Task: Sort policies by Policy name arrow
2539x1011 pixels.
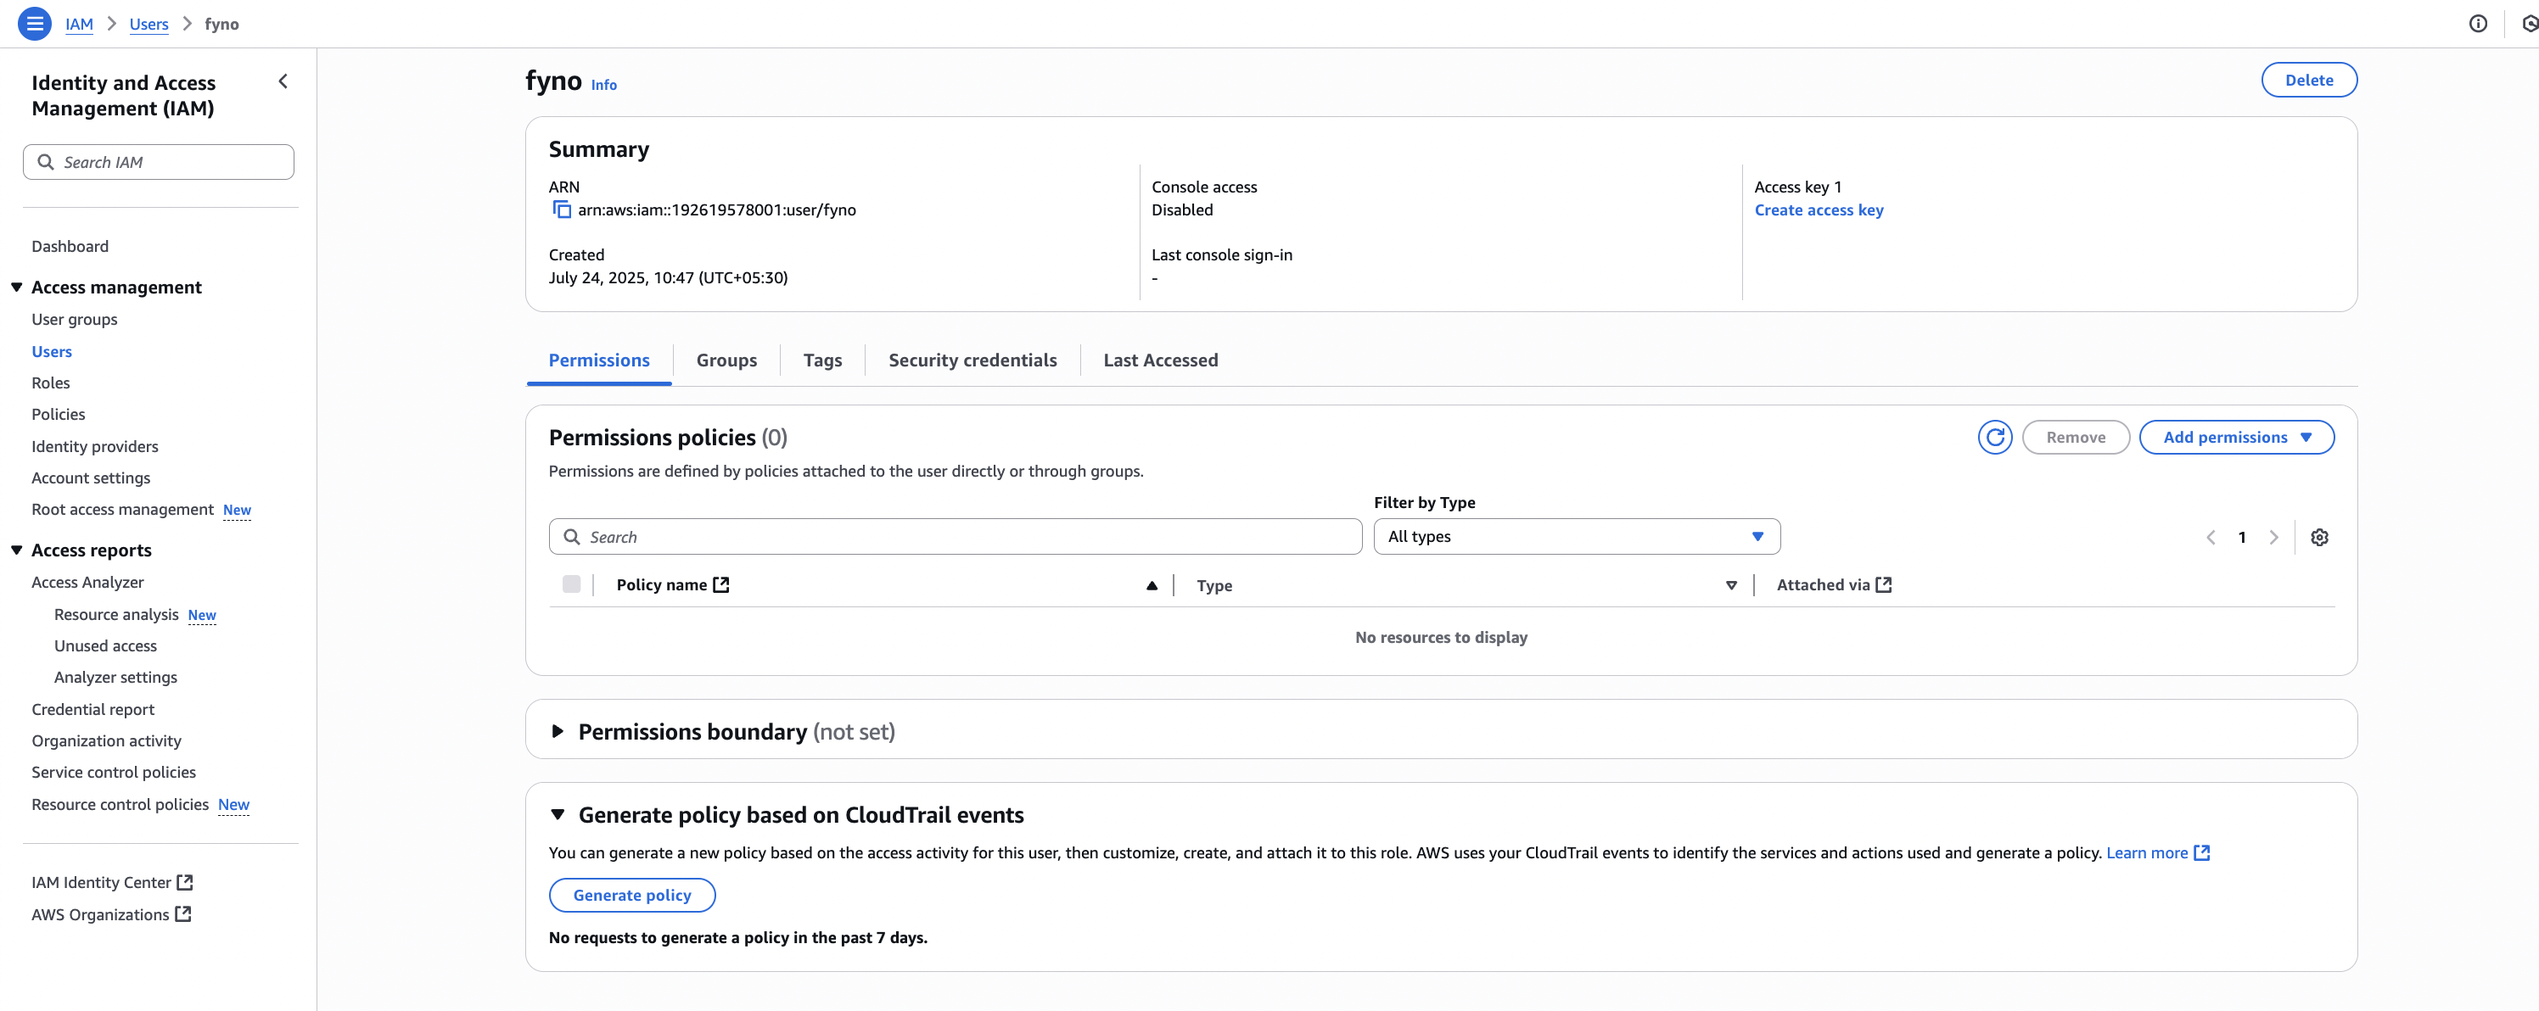Action: point(1152,585)
